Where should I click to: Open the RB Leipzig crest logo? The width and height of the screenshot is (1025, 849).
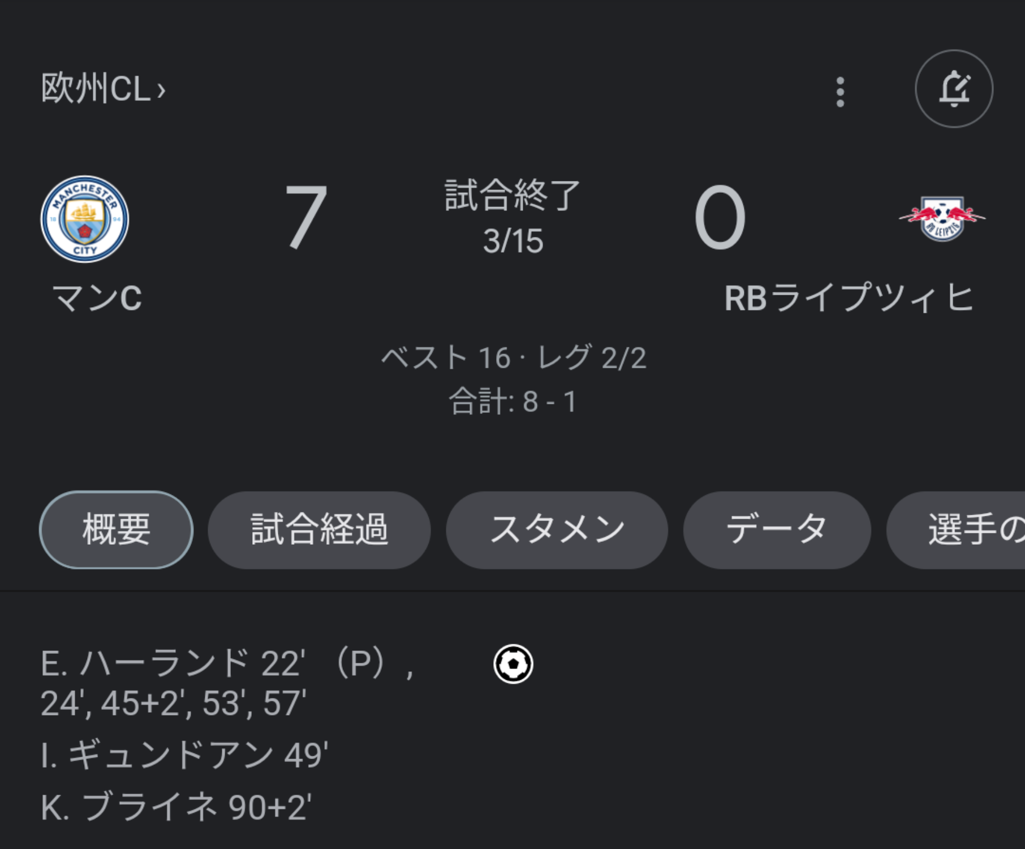[x=942, y=218]
